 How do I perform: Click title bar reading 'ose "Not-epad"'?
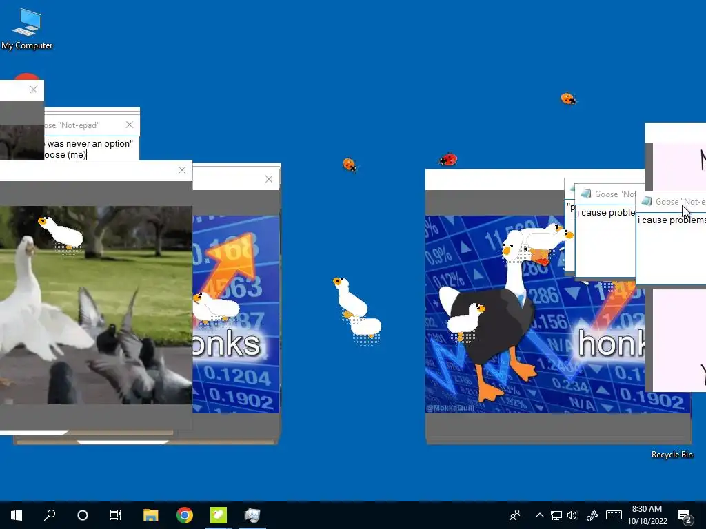92,125
